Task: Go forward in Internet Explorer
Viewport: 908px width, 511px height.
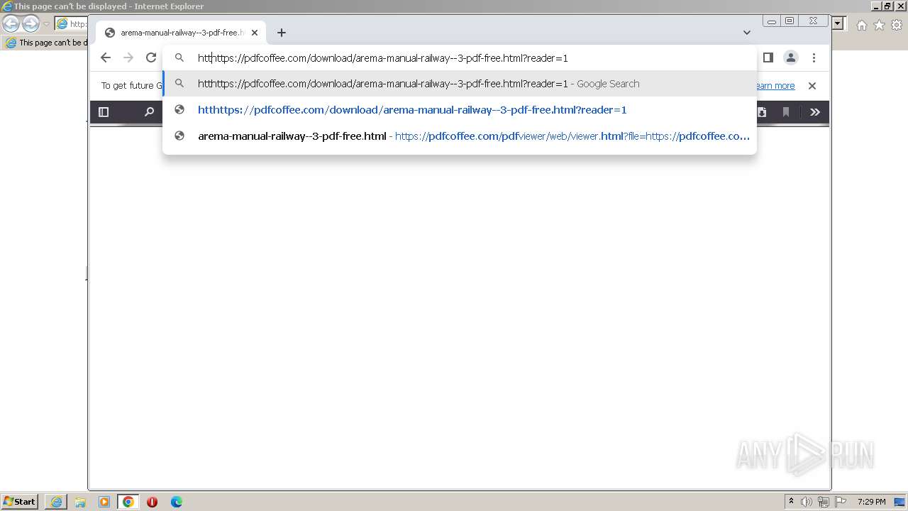Action: tap(31, 24)
